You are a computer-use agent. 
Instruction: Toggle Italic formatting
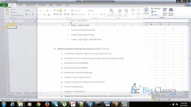pos(30,15)
